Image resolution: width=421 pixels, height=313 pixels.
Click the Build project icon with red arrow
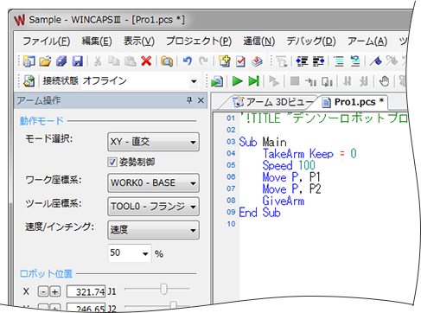pos(257,61)
